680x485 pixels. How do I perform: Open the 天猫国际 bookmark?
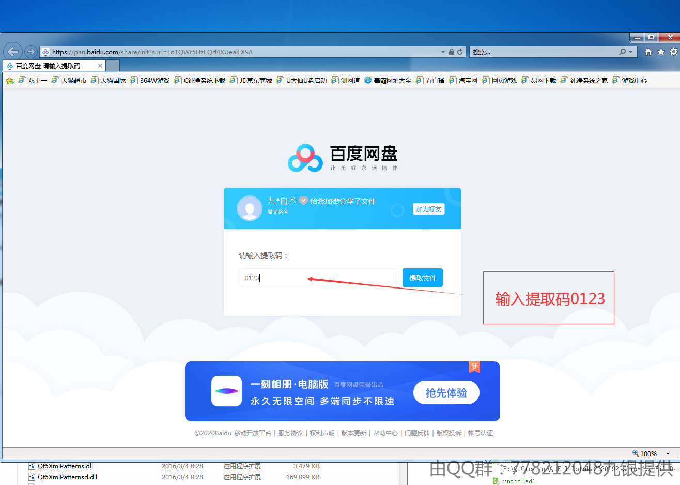tap(108, 80)
